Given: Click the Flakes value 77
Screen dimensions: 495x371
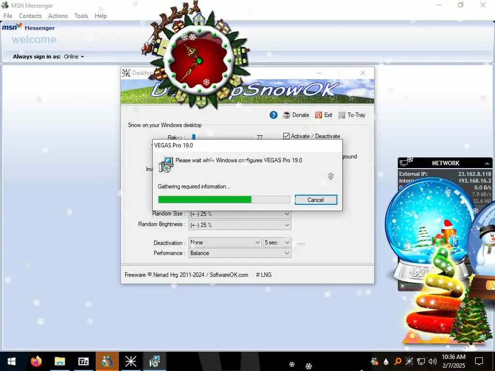Looking at the screenshot, I should click(260, 137).
